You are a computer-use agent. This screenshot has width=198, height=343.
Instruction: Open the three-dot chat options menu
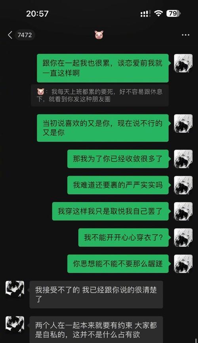pyautogui.click(x=185, y=35)
